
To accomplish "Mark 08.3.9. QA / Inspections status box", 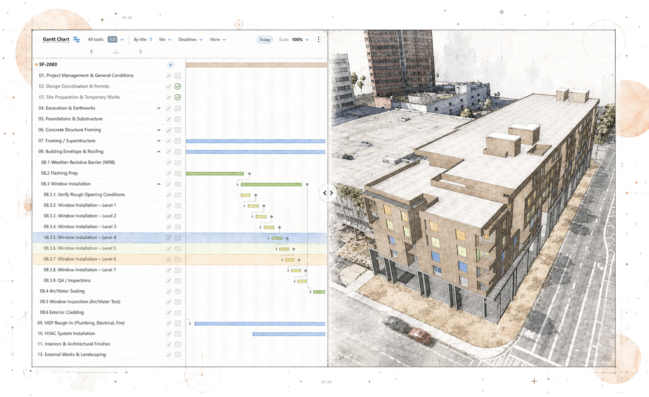I will 178,281.
